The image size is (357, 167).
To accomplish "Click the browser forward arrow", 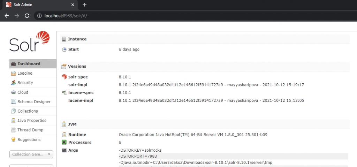I will (x=17, y=16).
